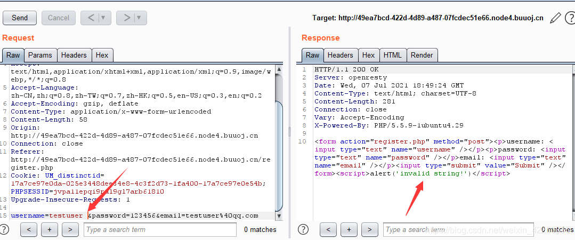Click the Vary: Accept-Encoding header
The height and width of the screenshot is (240, 575).
pyautogui.click(x=359, y=117)
